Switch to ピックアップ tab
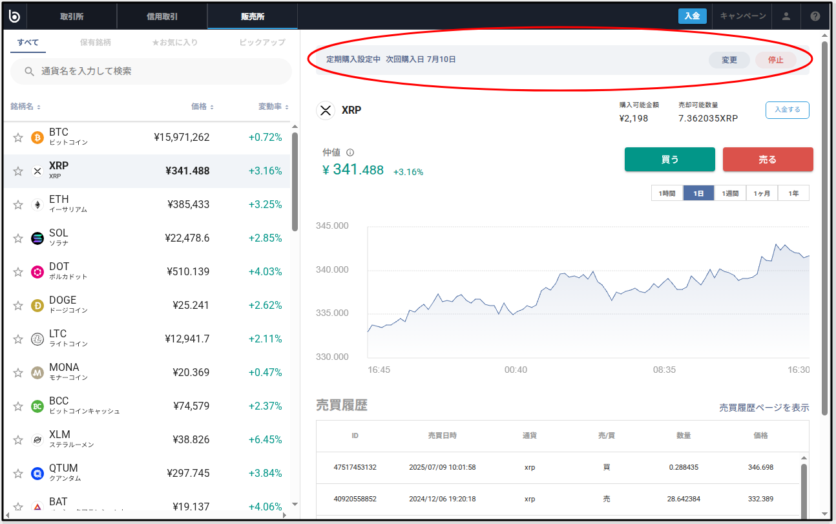Screen dimensions: 836x524 point(262,43)
